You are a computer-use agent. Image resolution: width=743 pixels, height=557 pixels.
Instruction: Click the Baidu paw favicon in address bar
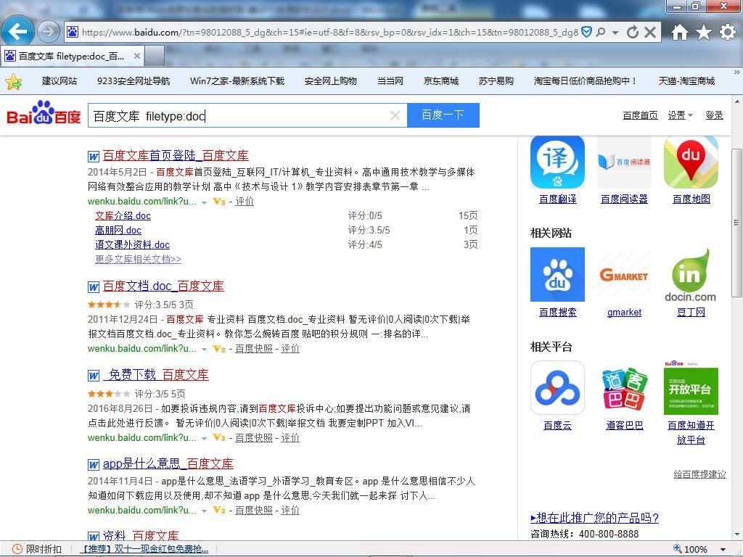click(73, 32)
